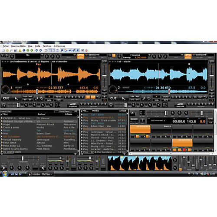Set loop IN point on deck 2

point(195,97)
